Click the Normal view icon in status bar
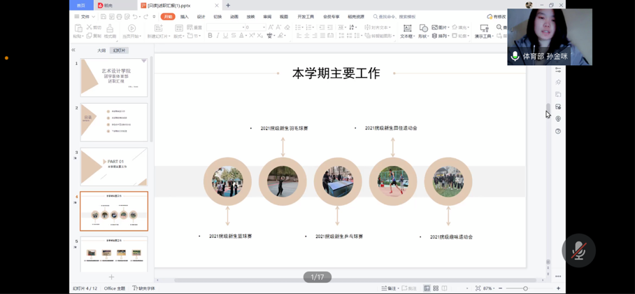This screenshot has width=635, height=294. (x=427, y=288)
